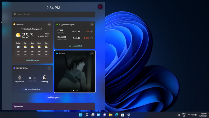Open See full forecast link
This screenshot has height=118, width=209.
coord(32,61)
